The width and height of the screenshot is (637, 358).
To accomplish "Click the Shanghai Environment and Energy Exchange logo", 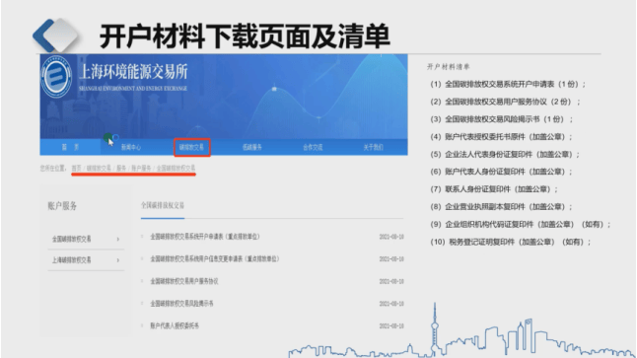I will coord(56,76).
